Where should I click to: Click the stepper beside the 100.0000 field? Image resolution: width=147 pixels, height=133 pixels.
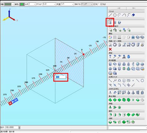click(x=19, y=127)
